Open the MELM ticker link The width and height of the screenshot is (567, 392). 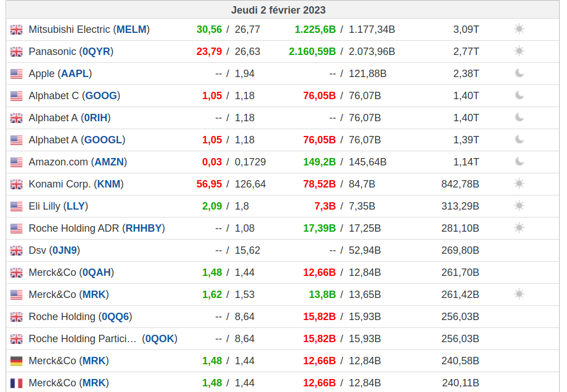point(131,29)
